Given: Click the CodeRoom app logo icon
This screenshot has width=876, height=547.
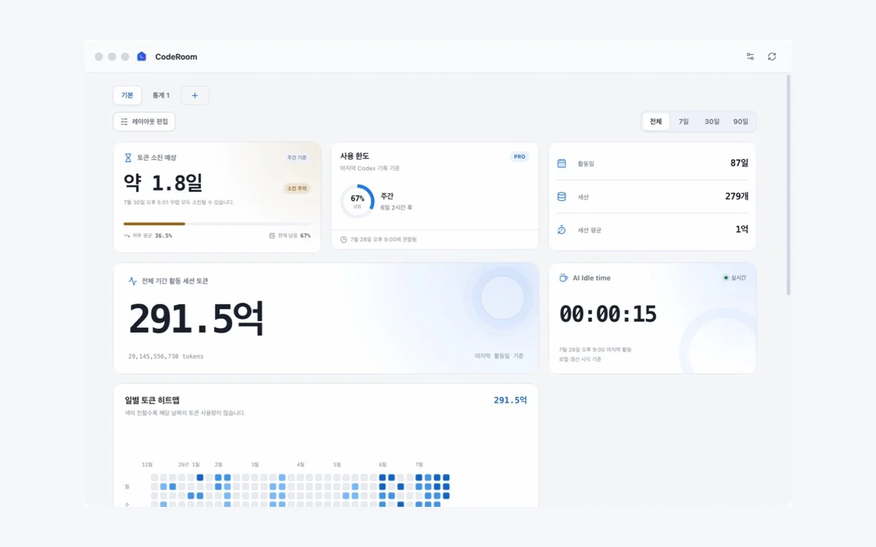Looking at the screenshot, I should 142,57.
